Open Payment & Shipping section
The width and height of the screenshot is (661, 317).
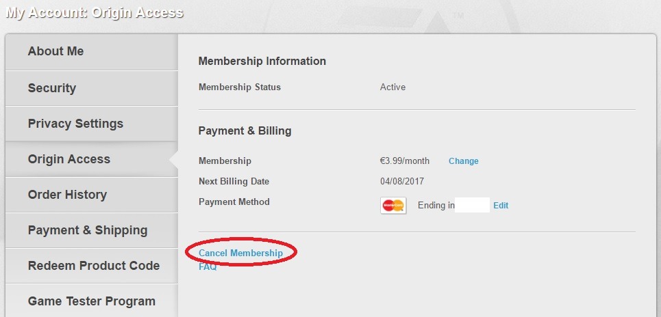[x=92, y=230]
